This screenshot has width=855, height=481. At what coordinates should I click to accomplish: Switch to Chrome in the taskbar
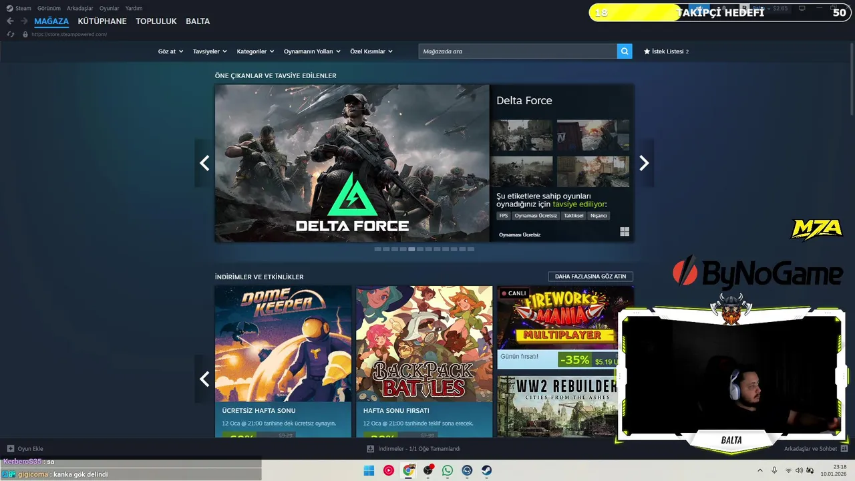click(x=408, y=470)
